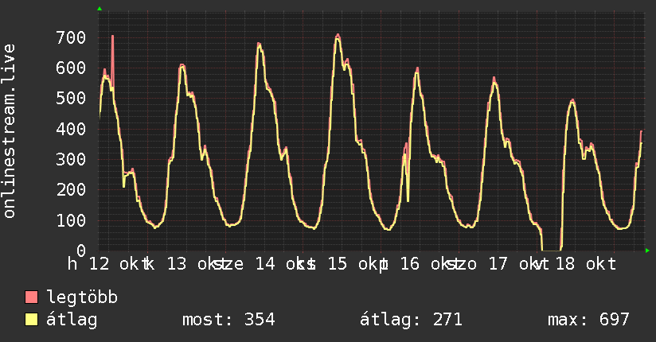
Task: Click the '13 okt' date label
Action: tap(197, 264)
